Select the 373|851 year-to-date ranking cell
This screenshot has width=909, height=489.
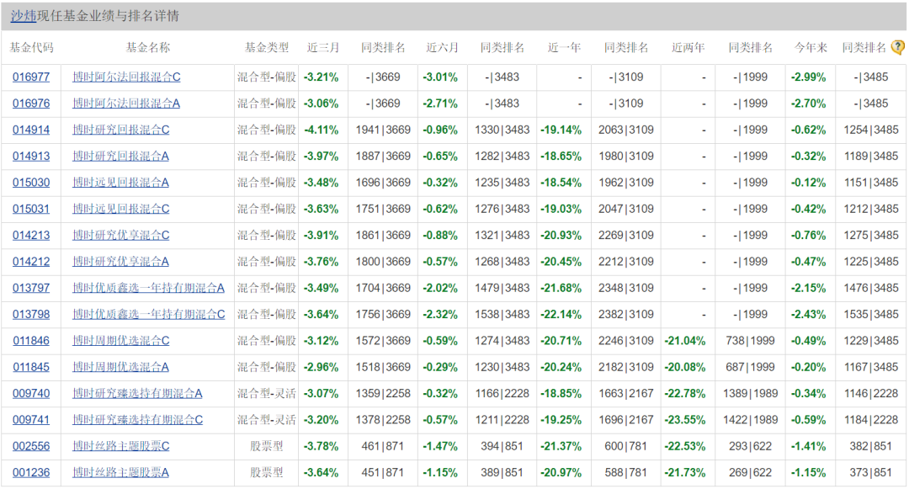pos(871,473)
